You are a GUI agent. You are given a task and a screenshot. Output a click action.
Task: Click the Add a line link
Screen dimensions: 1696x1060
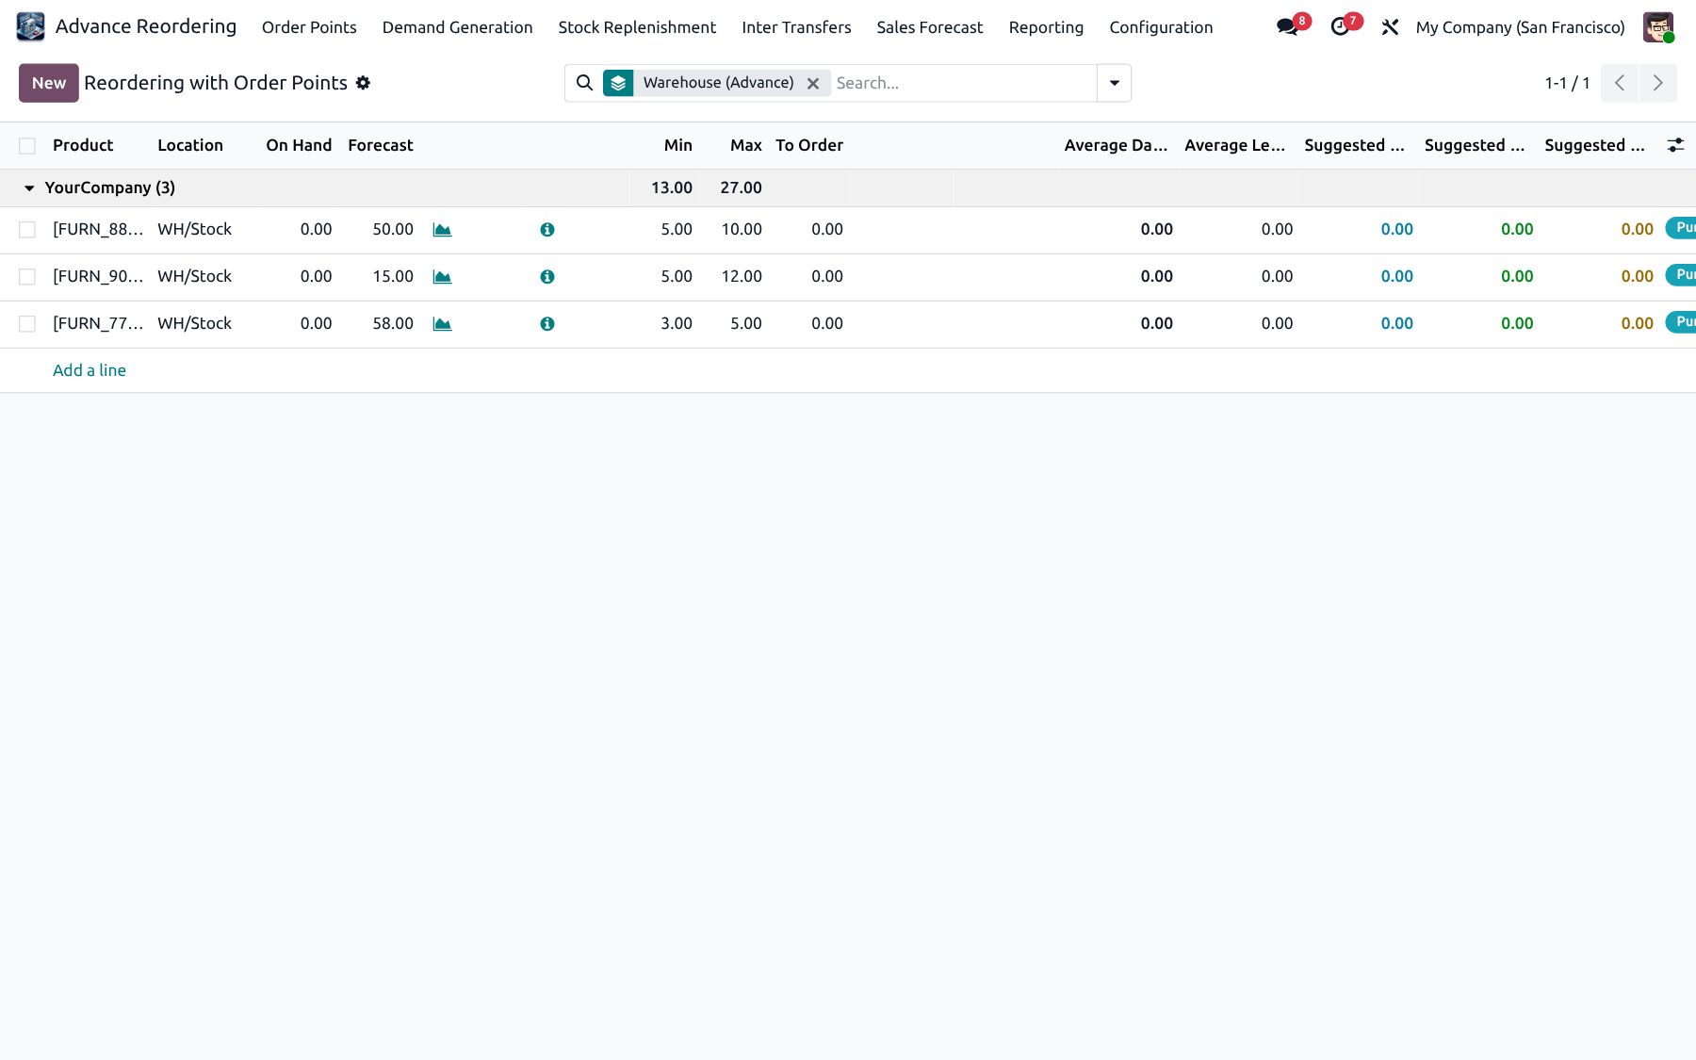[90, 370]
